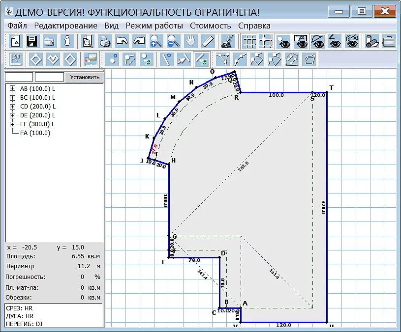The height and width of the screenshot is (332, 401).
Task: Select the curved polyline nodes tool
Action: pyautogui.click(x=240, y=59)
